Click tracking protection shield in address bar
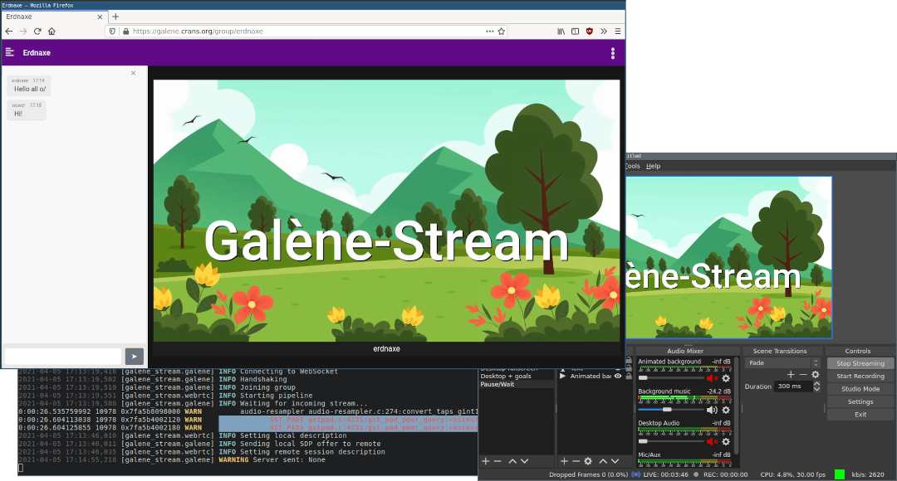Image resolution: width=897 pixels, height=481 pixels. coord(112,32)
